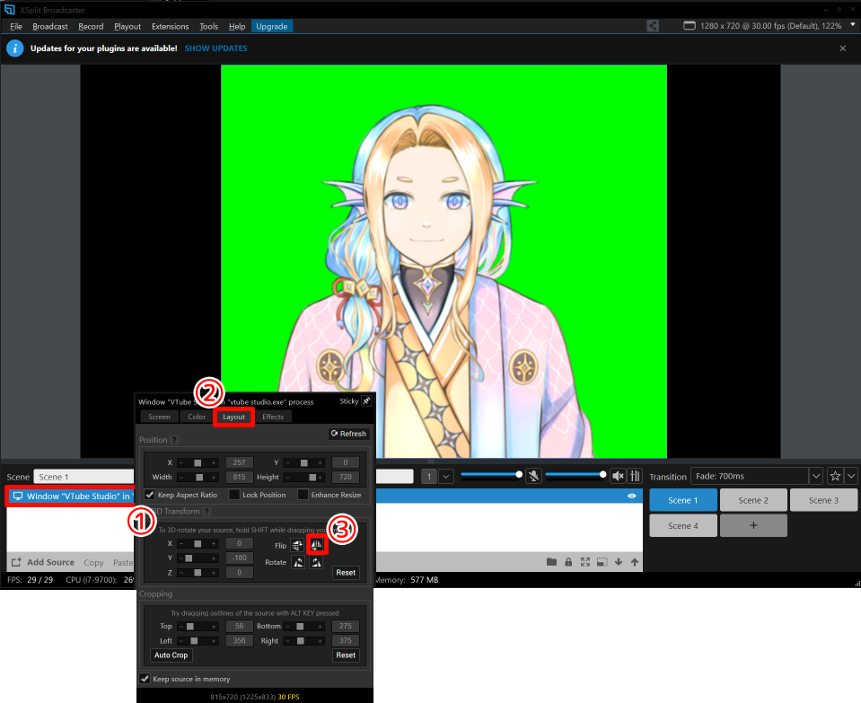The height and width of the screenshot is (703, 861).
Task: Open the Record menu
Action: [91, 26]
